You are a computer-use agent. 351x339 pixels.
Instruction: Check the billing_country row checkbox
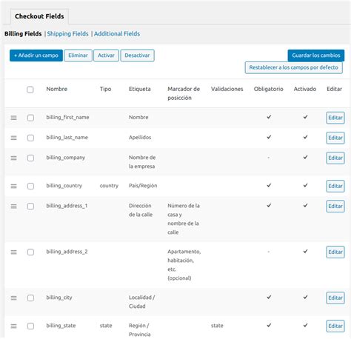pos(30,186)
